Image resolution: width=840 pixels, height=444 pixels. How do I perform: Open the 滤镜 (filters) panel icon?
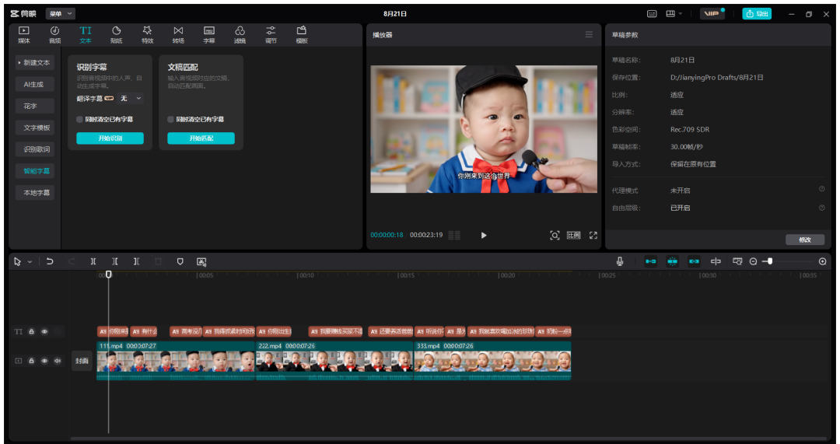240,34
